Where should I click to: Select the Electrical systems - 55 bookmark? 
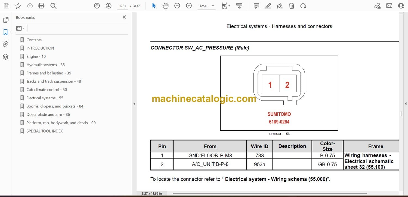point(45,98)
